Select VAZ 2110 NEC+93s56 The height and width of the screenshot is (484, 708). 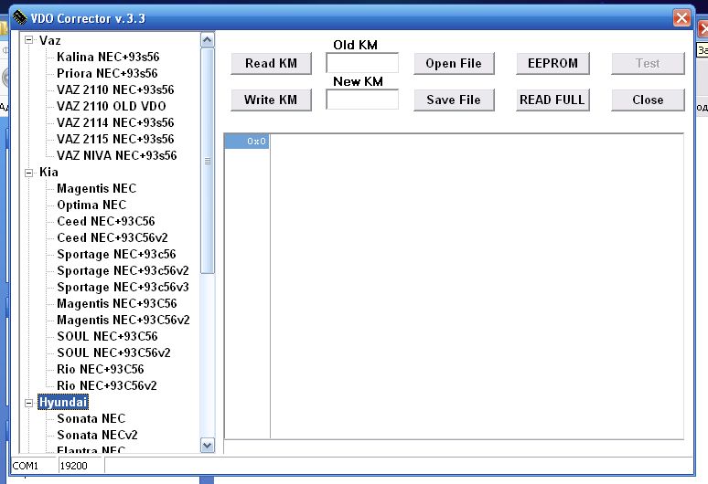[x=115, y=89]
